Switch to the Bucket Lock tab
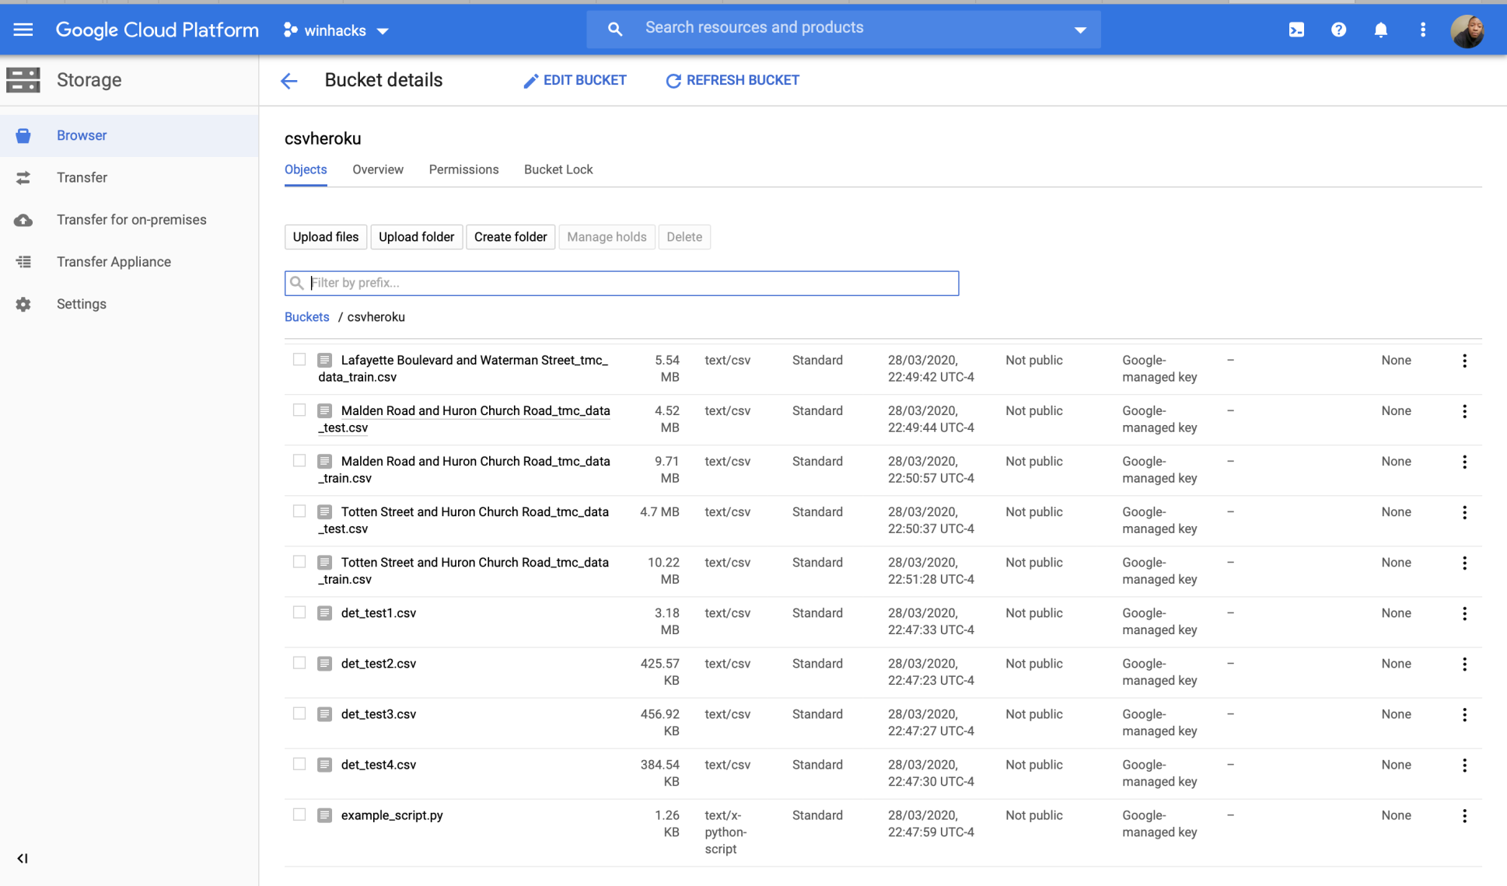Screen dimensions: 1507x886 [x=558, y=169]
